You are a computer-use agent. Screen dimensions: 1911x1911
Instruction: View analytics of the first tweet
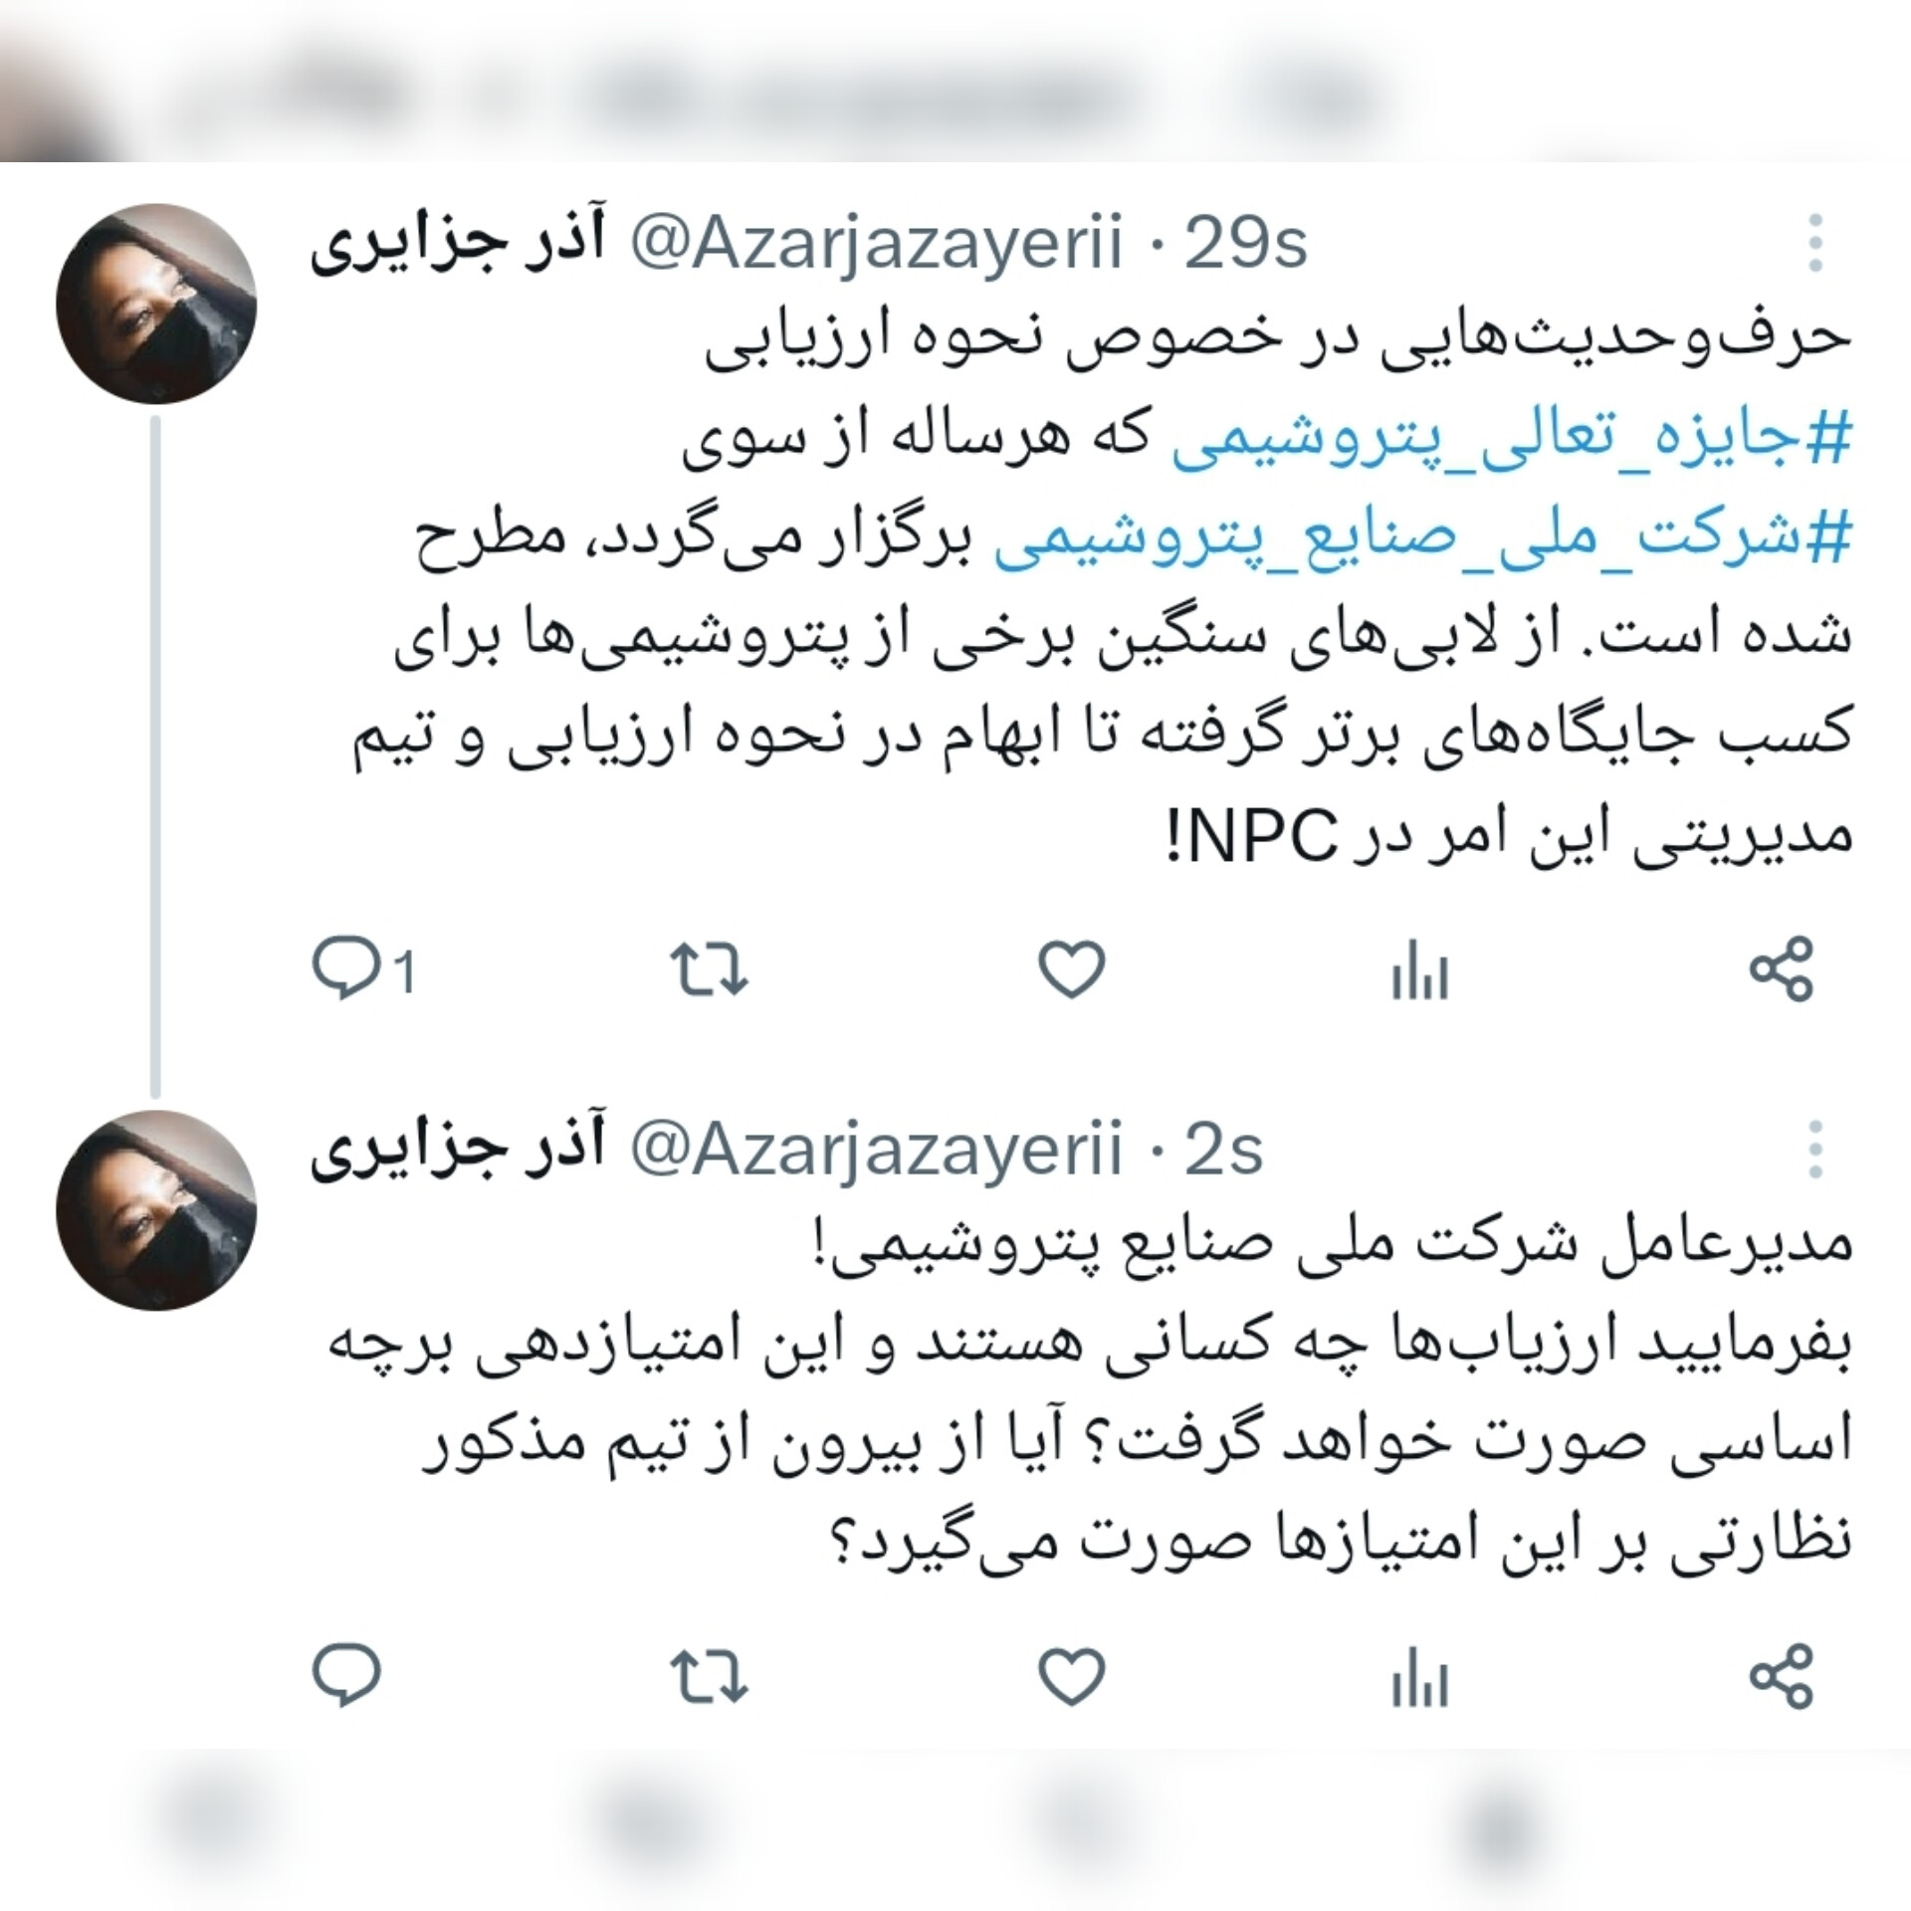(1419, 969)
